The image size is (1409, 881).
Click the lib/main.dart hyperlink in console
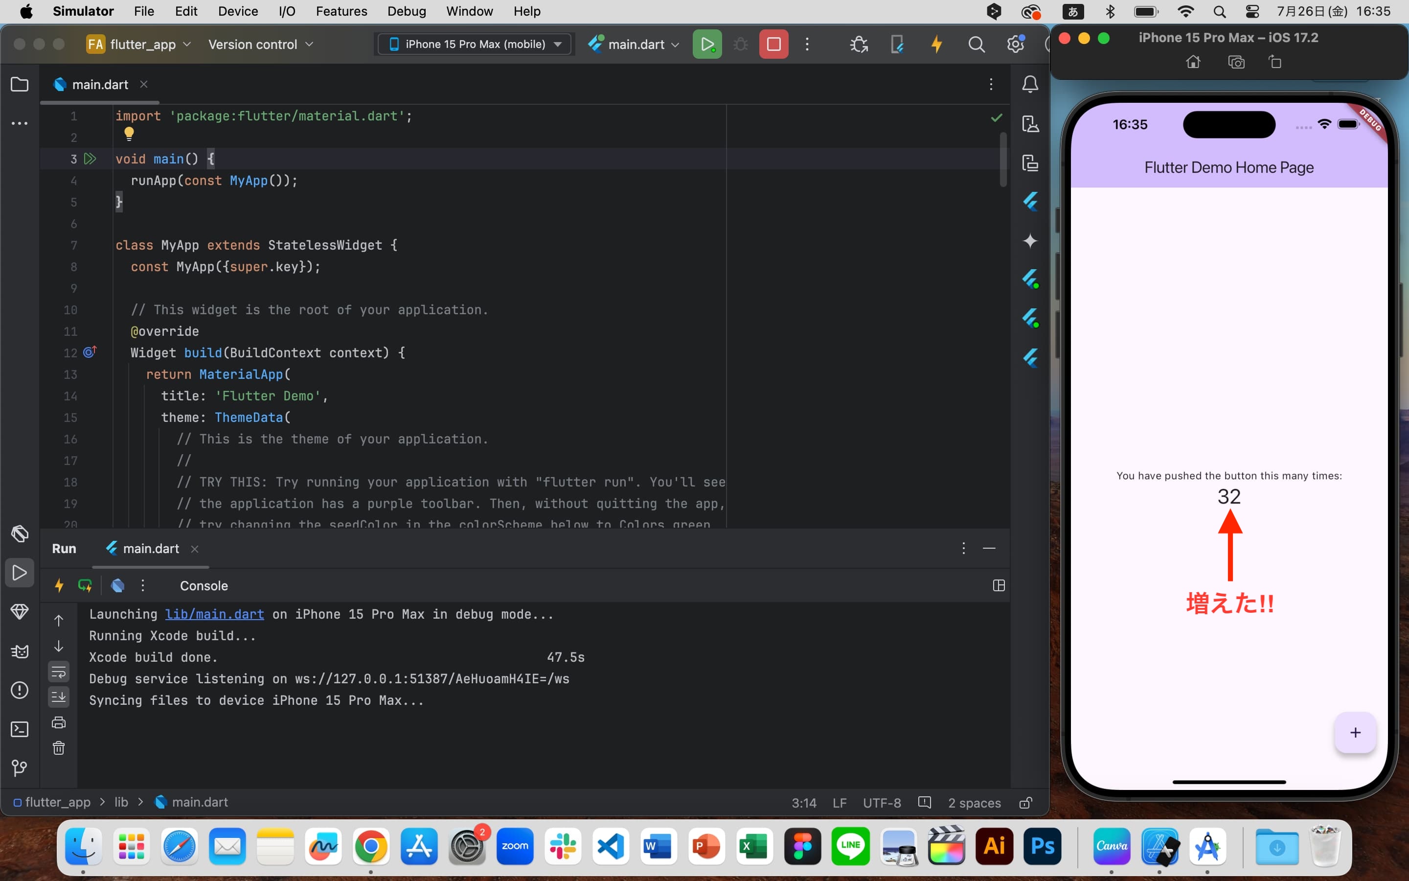tap(214, 614)
